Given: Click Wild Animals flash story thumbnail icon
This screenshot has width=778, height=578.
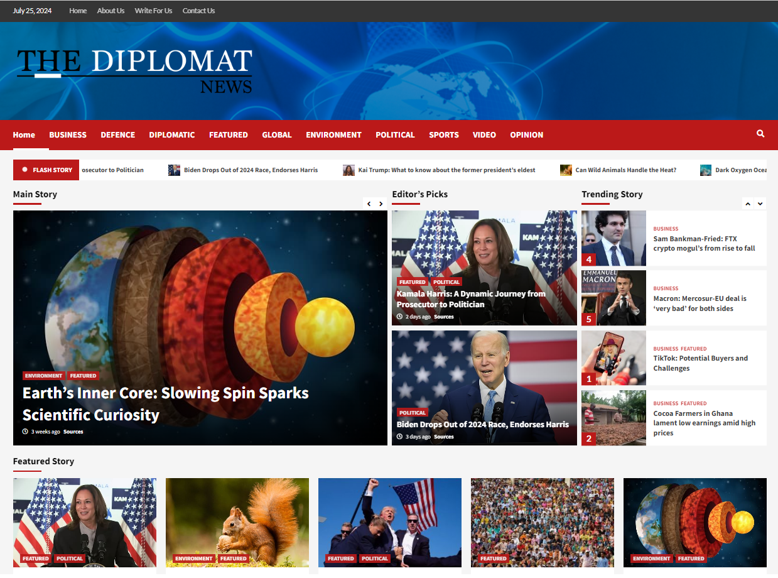Looking at the screenshot, I should tap(566, 170).
